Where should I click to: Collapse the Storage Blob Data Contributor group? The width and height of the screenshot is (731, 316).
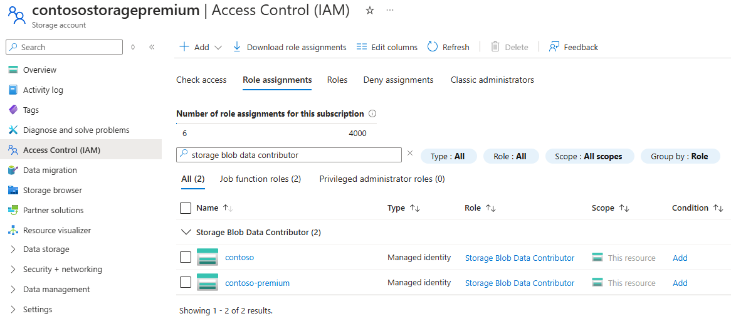pyautogui.click(x=186, y=232)
